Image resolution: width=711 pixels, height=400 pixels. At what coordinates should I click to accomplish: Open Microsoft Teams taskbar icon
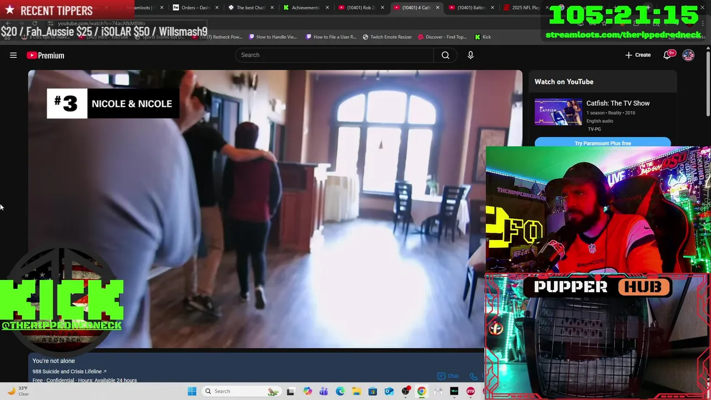pos(324,391)
